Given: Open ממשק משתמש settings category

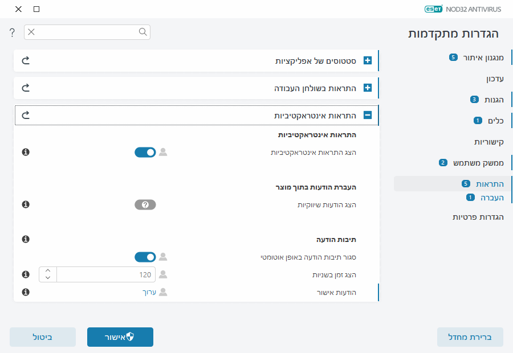Looking at the screenshot, I should (x=478, y=163).
